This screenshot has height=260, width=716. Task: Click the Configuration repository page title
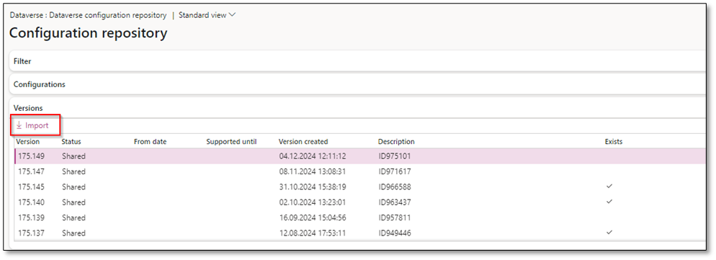click(88, 33)
